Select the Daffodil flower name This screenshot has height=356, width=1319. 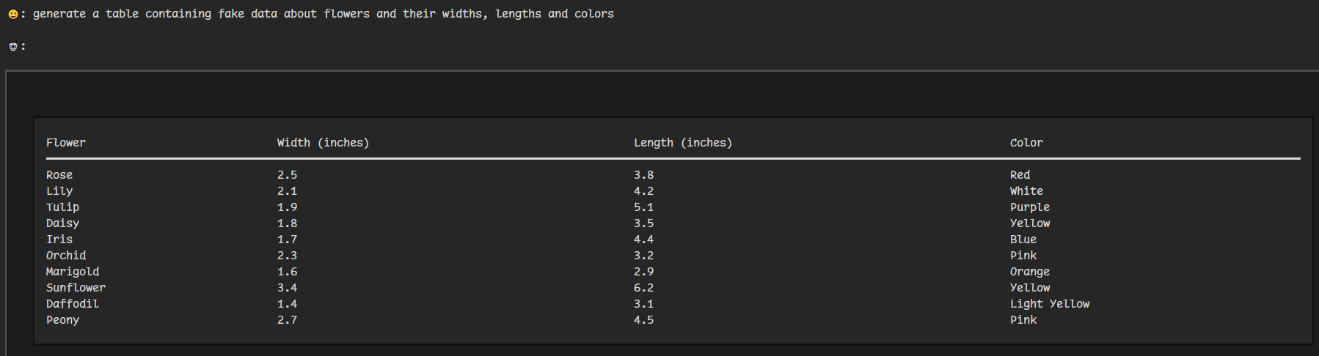[x=73, y=304]
